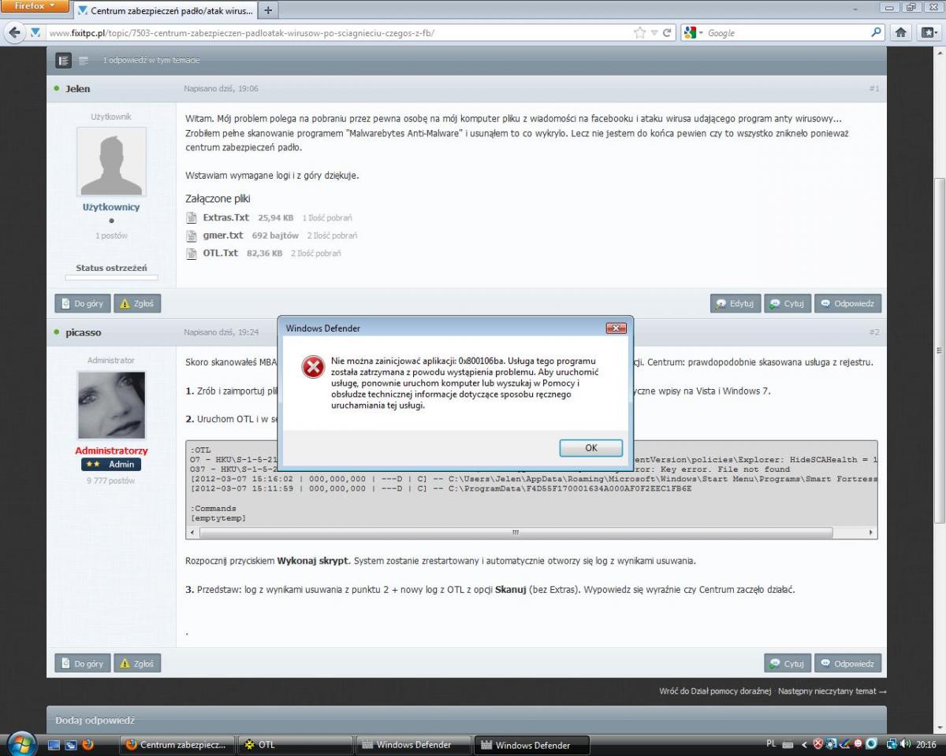946x756 pixels.
Task: Open a new browser tab
Action: coord(268,11)
